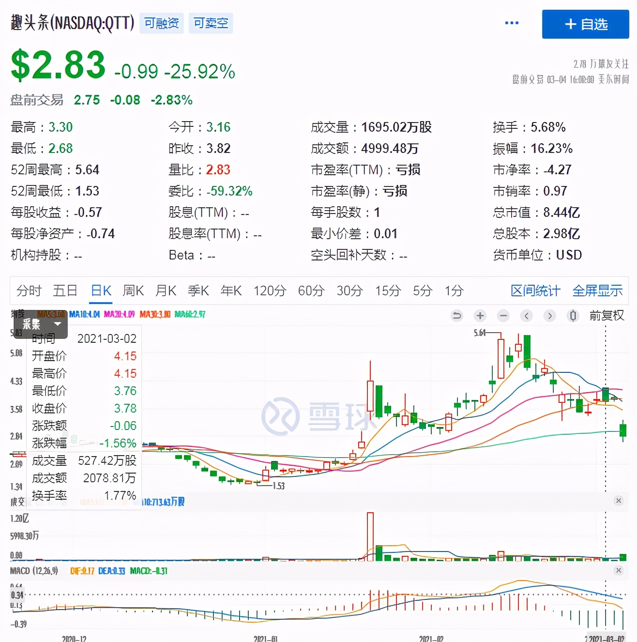The width and height of the screenshot is (637, 642).
Task: Pan the chart left using the arrow icon
Action: click(x=526, y=315)
